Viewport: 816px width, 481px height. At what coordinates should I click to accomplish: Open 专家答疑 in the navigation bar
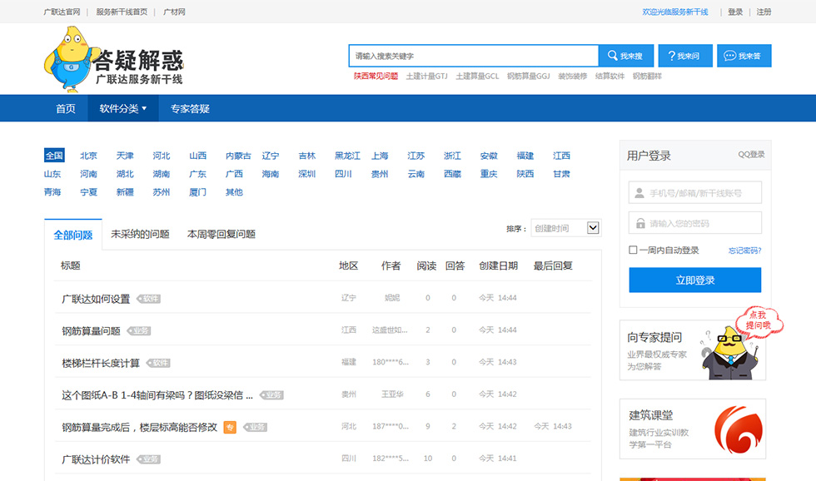(x=190, y=108)
